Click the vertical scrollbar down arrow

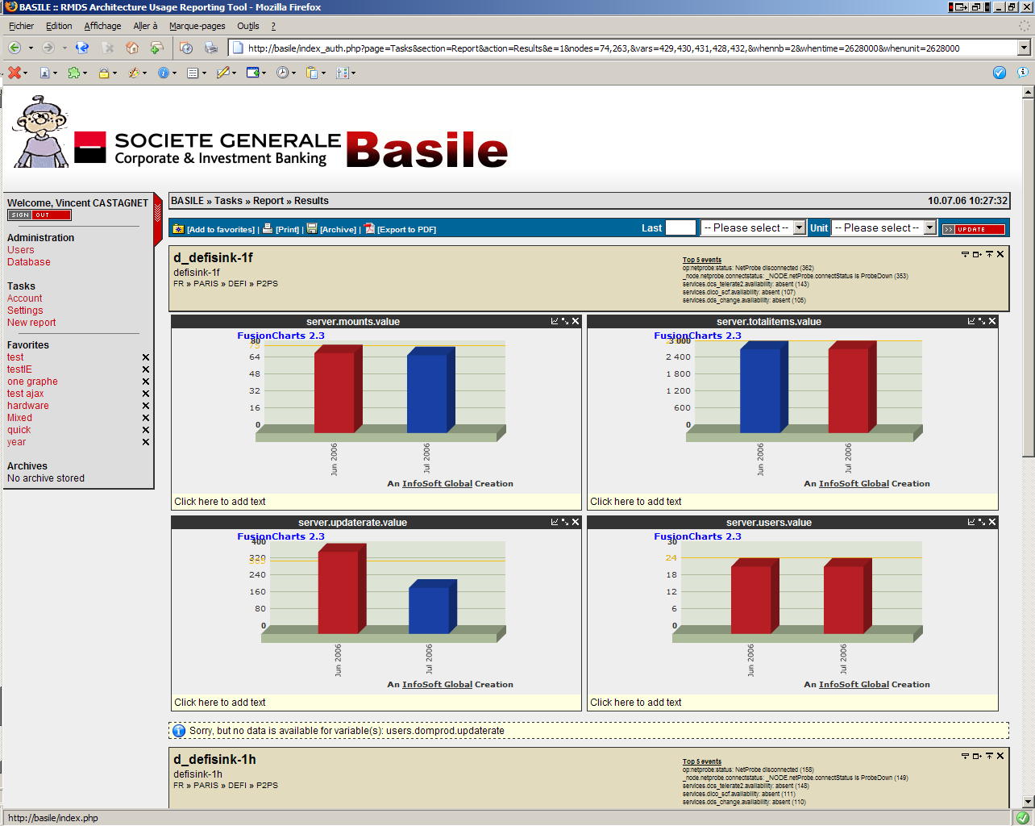[x=1028, y=802]
